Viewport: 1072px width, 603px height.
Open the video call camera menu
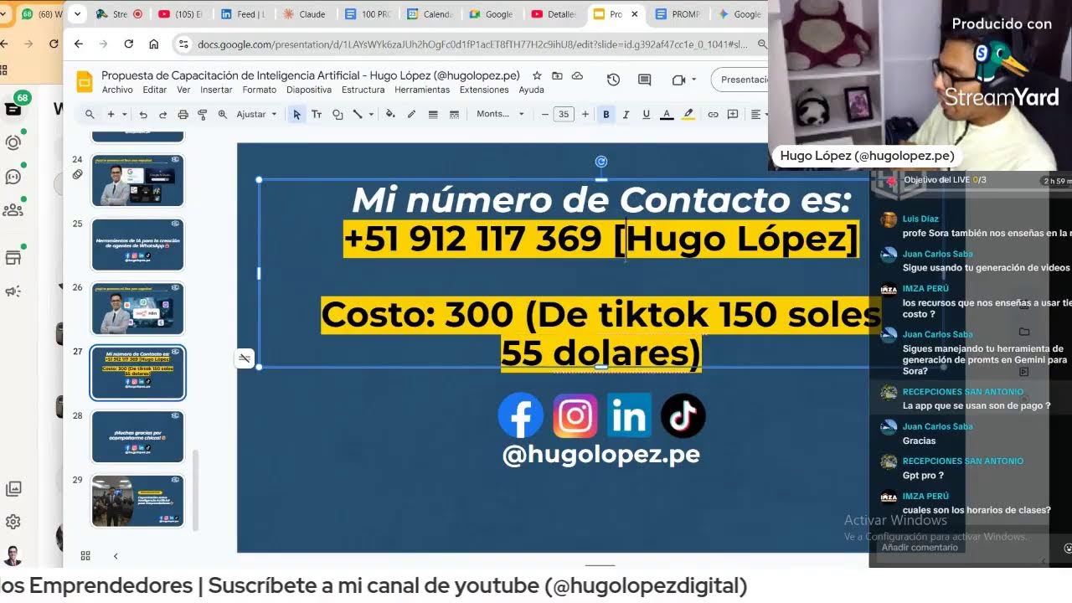tap(683, 80)
